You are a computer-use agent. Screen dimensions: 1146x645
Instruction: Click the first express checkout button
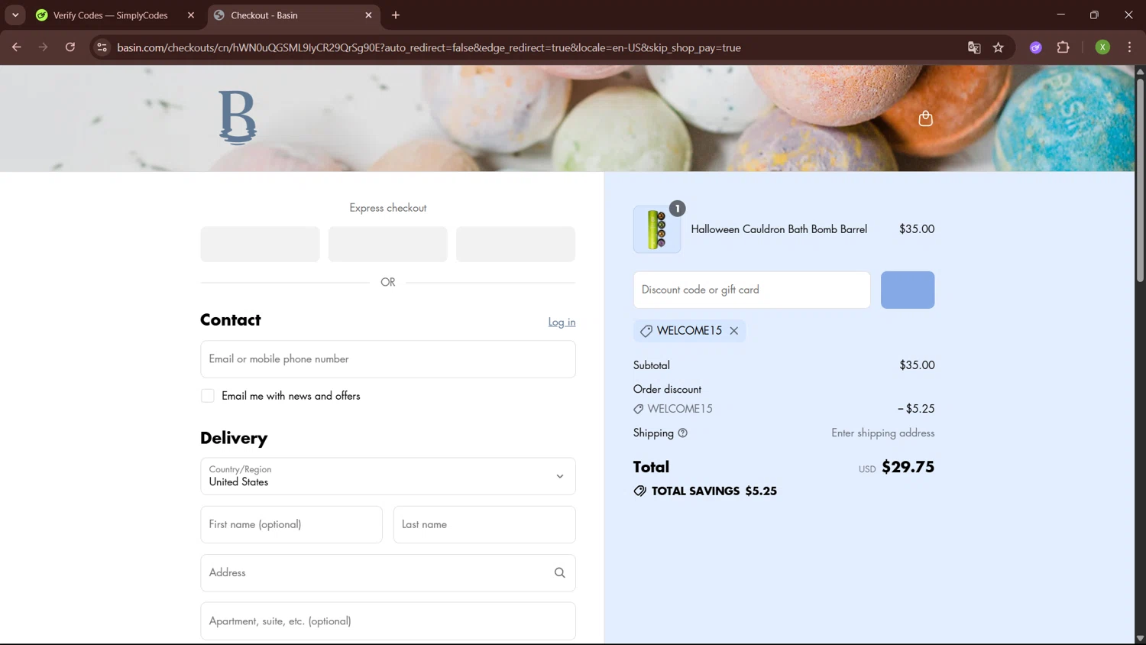coord(260,245)
